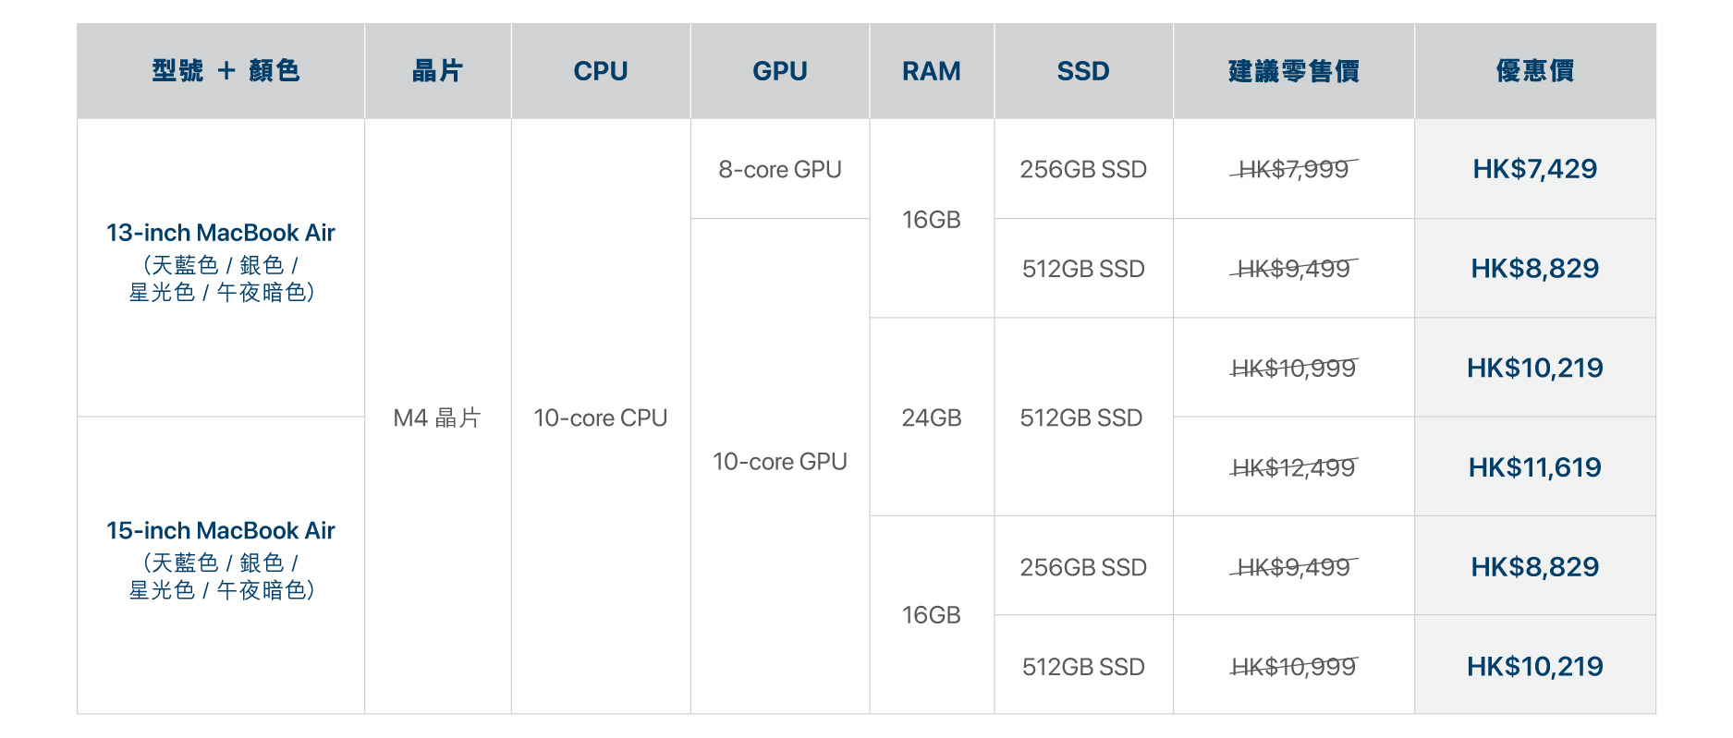Click the 15-inch MacBook Air model name

point(220,531)
